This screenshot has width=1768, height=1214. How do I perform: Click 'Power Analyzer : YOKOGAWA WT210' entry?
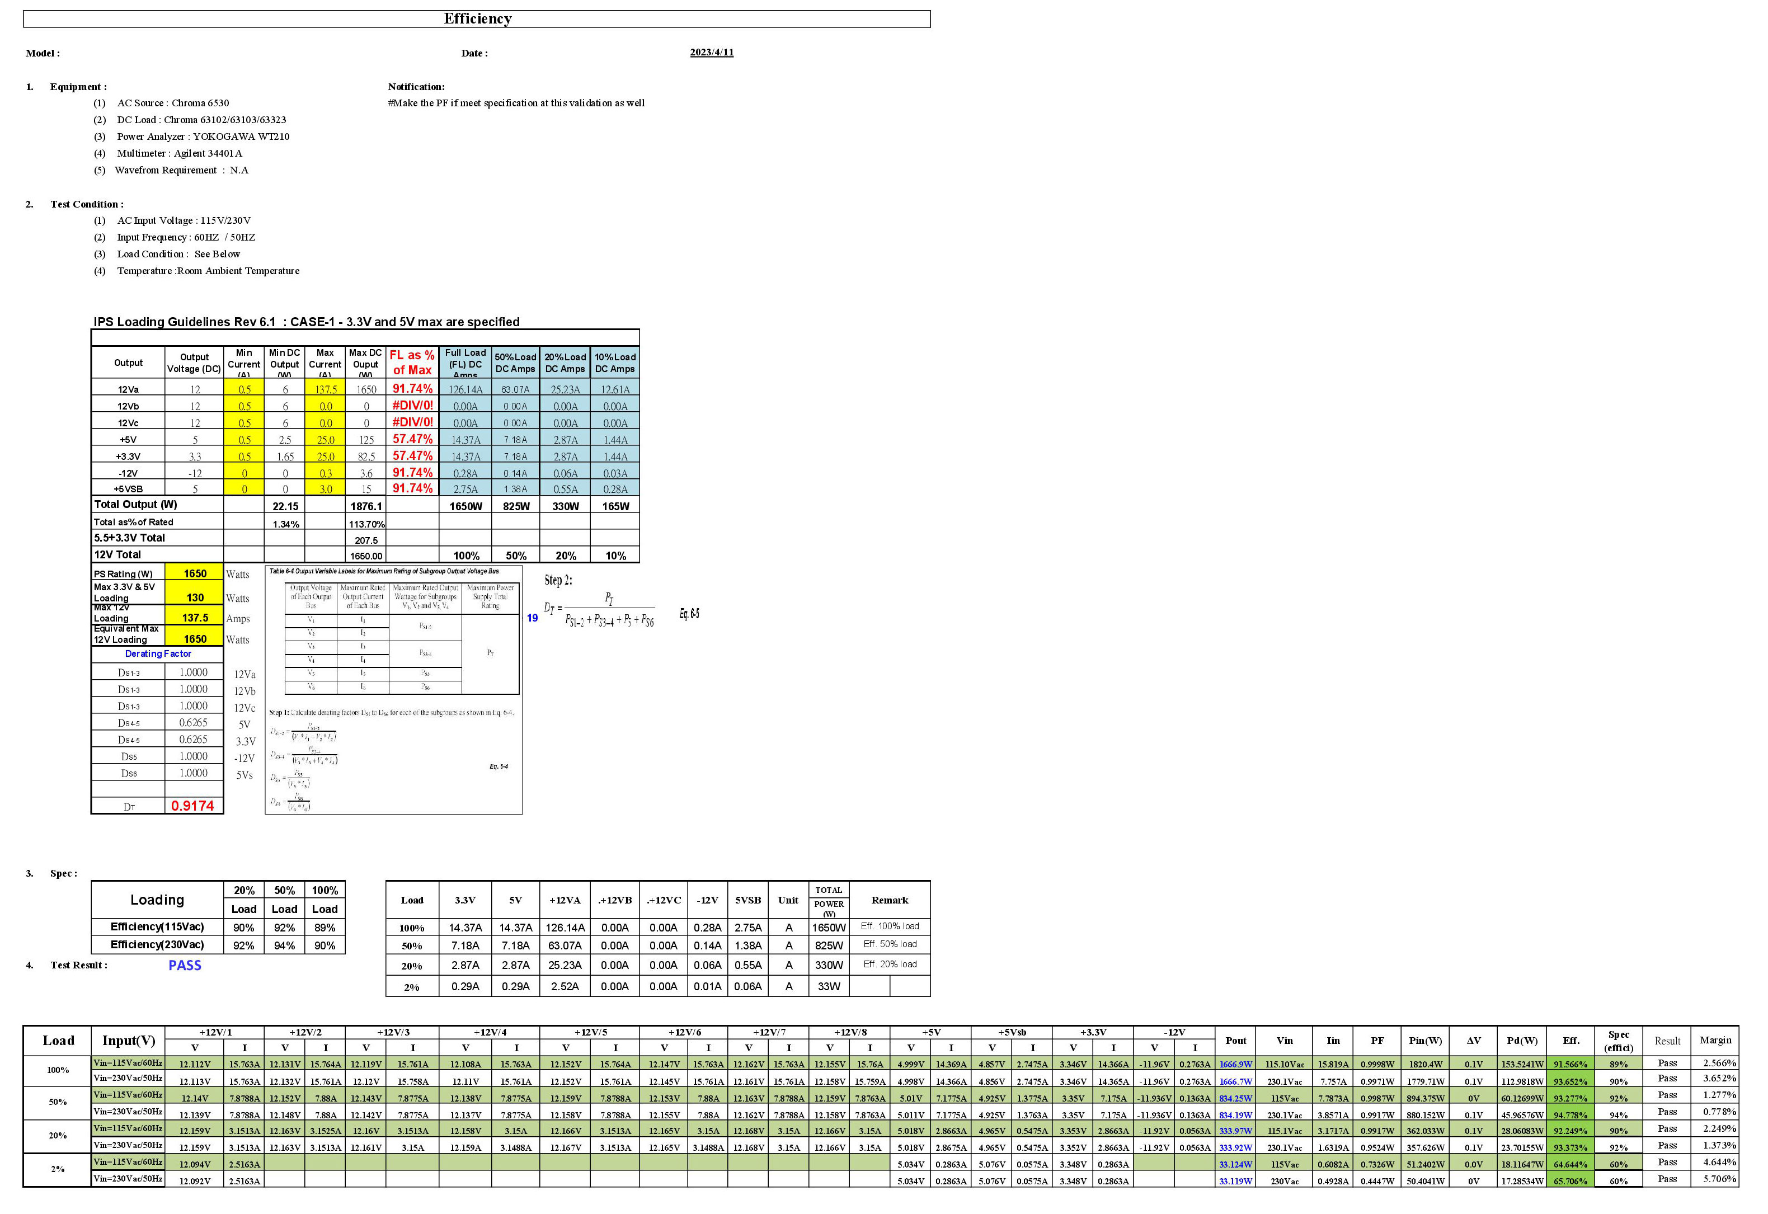(203, 137)
